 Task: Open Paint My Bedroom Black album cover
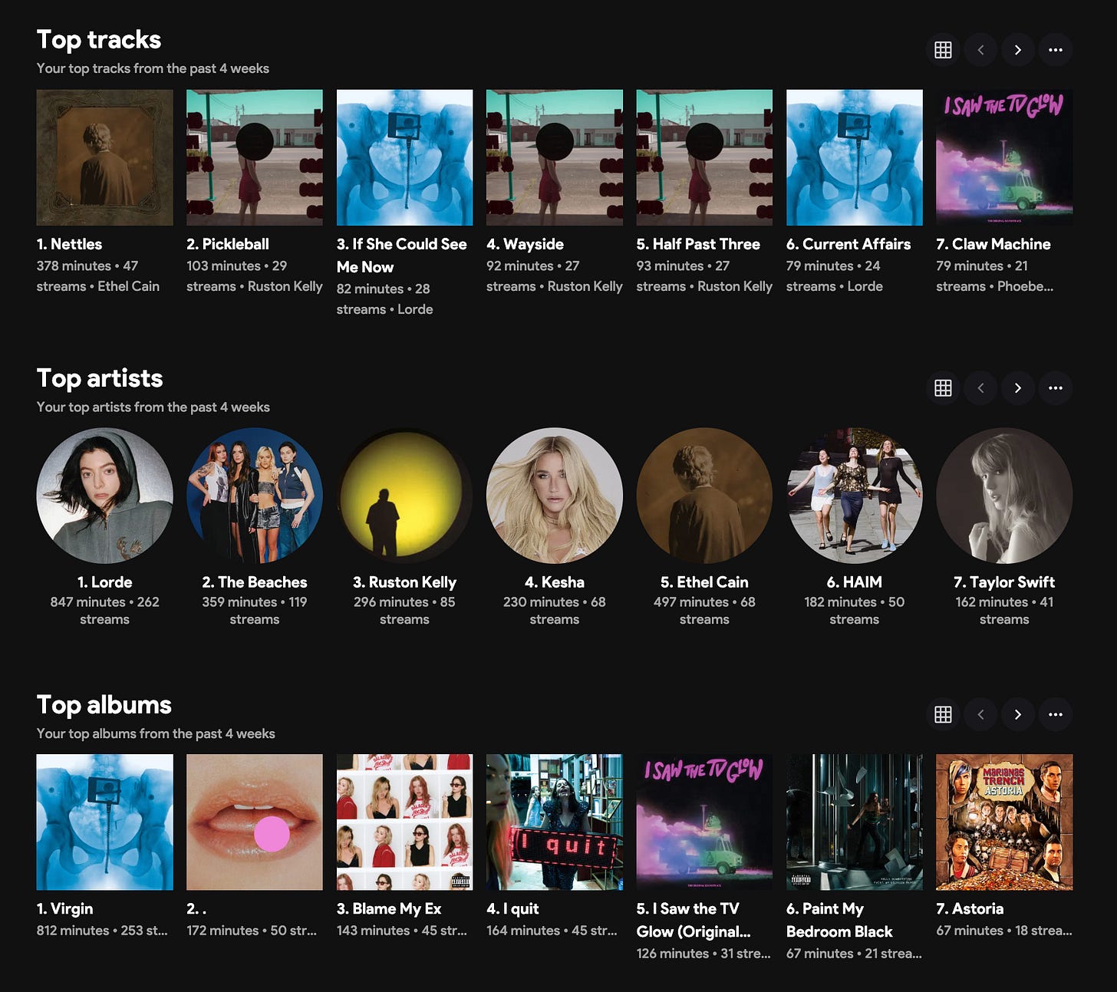pyautogui.click(x=855, y=822)
